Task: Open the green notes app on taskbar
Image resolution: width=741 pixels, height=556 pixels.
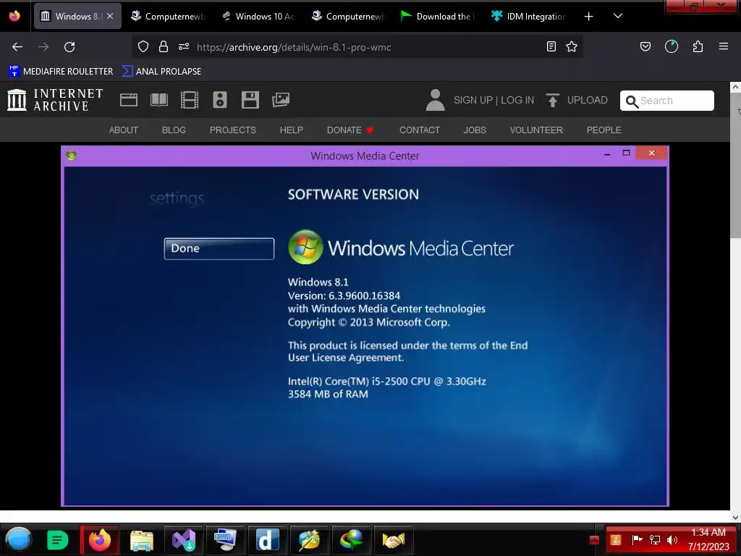Action: 58,540
